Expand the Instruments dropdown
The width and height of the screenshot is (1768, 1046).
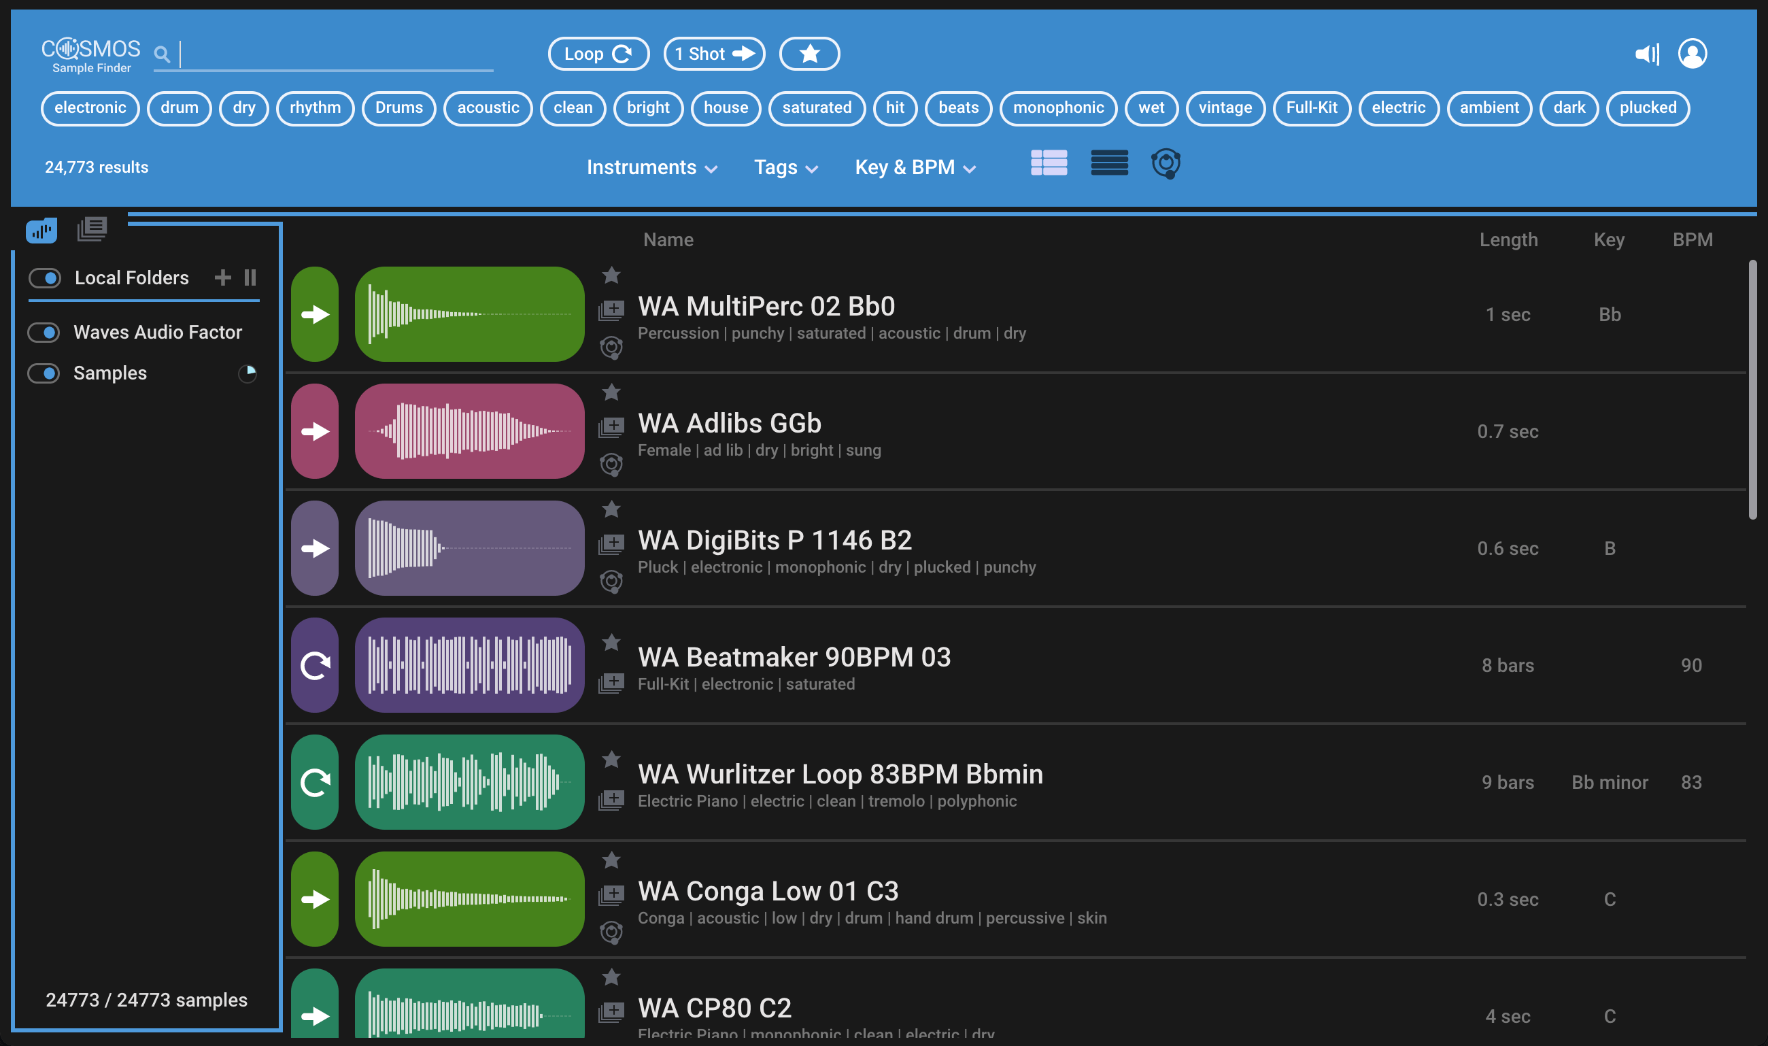652,167
